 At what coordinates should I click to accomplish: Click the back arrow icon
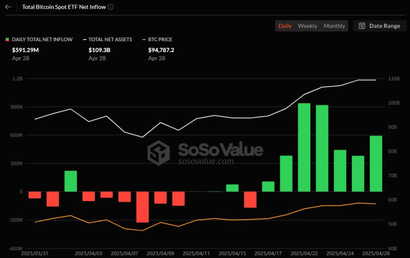point(8,7)
